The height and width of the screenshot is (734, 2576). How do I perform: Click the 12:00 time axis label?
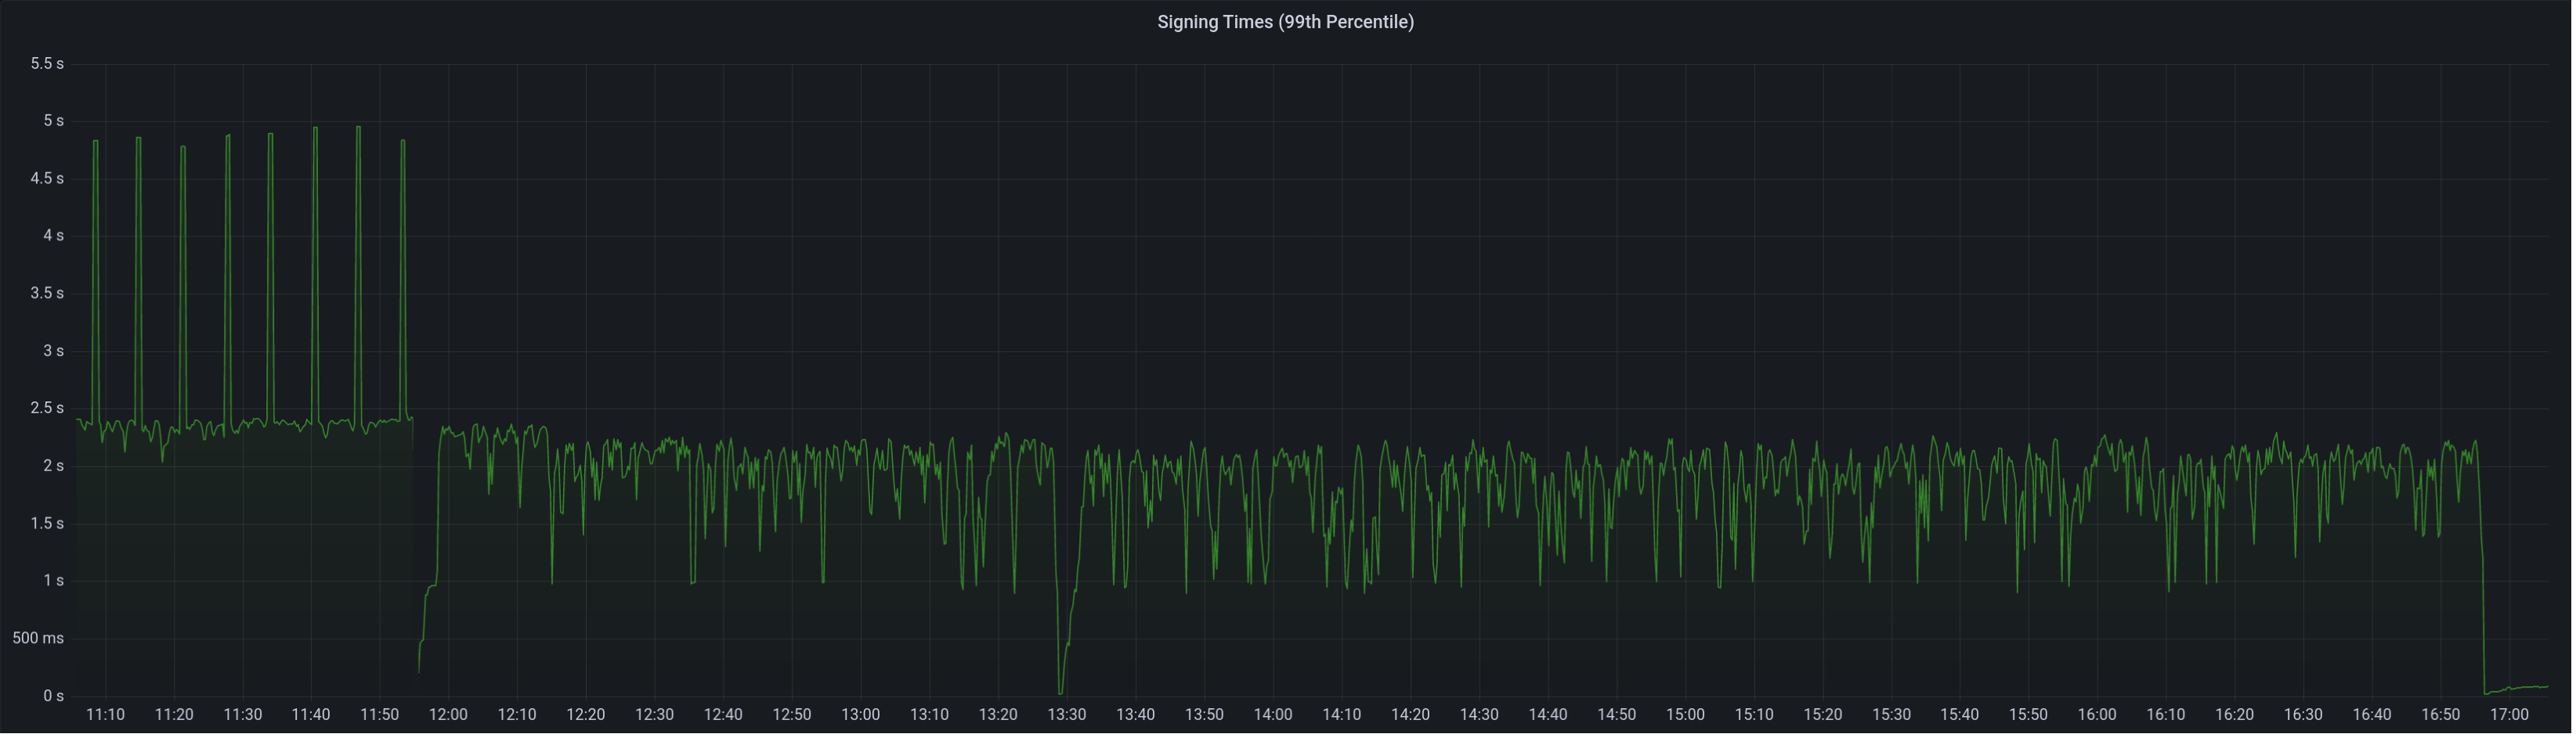(448, 715)
